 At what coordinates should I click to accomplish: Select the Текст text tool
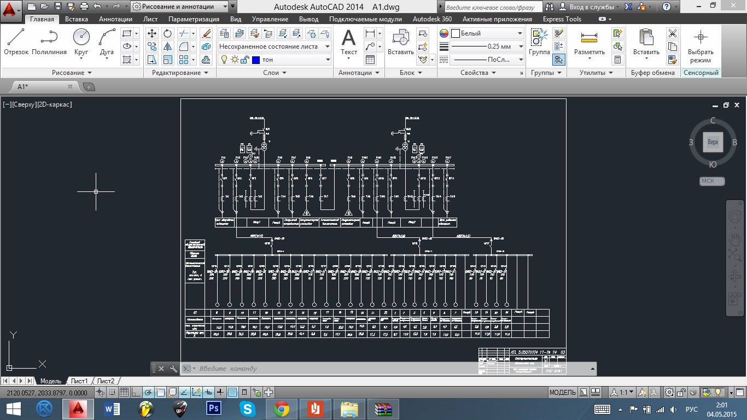(x=348, y=43)
